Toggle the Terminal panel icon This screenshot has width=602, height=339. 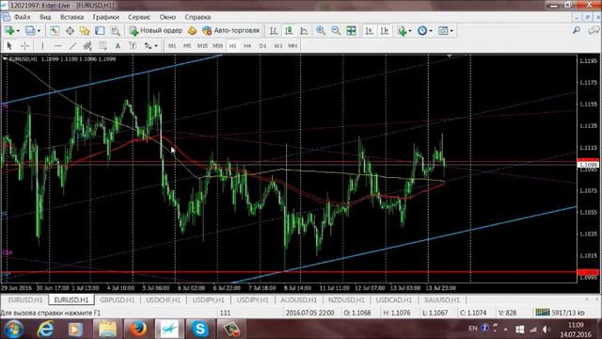[100, 31]
